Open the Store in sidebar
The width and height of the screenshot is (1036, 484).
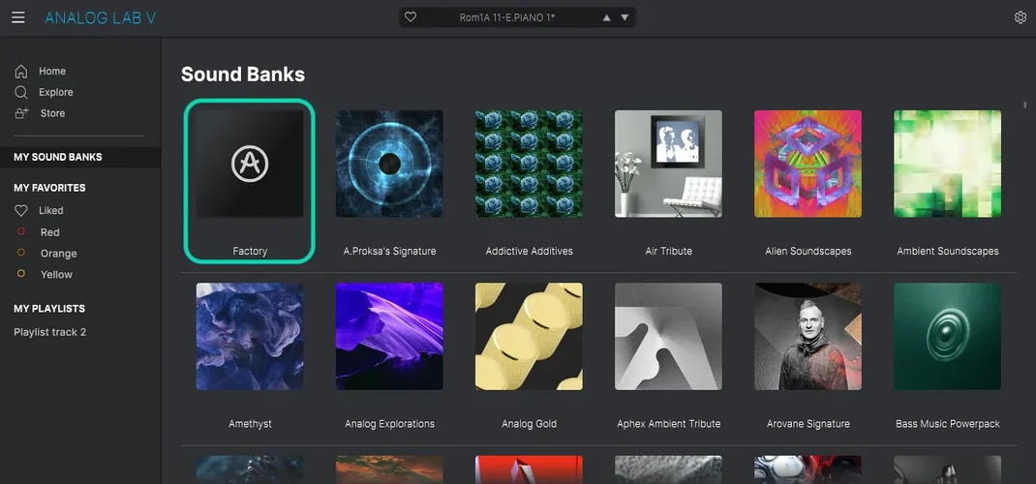52,113
